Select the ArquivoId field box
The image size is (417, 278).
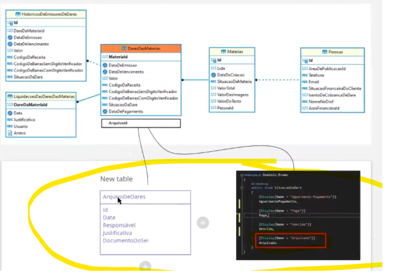(x=141, y=123)
